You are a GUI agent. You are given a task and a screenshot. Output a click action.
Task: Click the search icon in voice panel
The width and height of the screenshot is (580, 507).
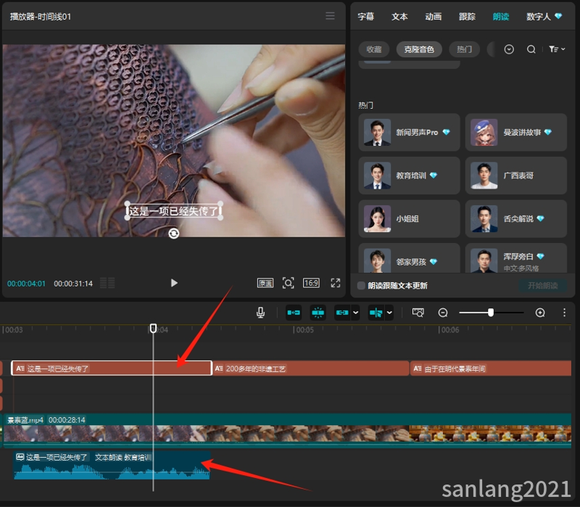tap(531, 49)
